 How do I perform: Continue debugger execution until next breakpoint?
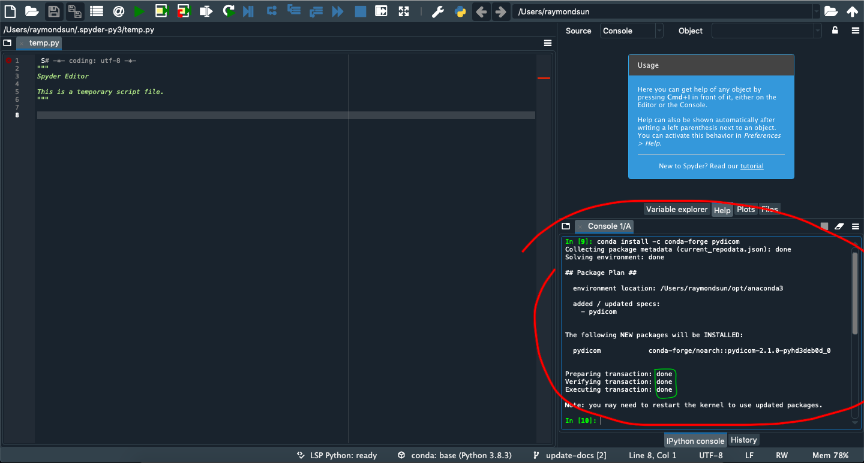(x=338, y=11)
